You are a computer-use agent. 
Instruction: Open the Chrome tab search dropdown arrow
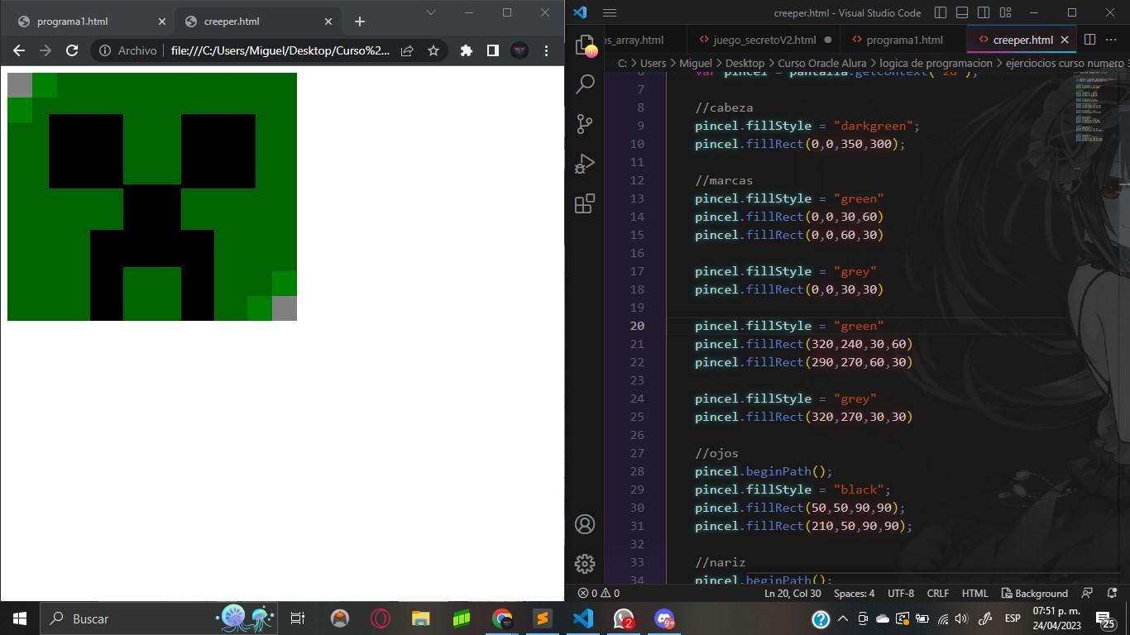pos(430,12)
